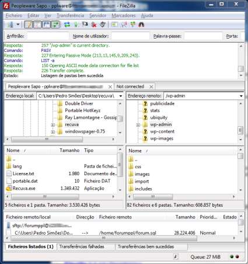
Task: Select the License.txt file icon
Action: point(9,173)
